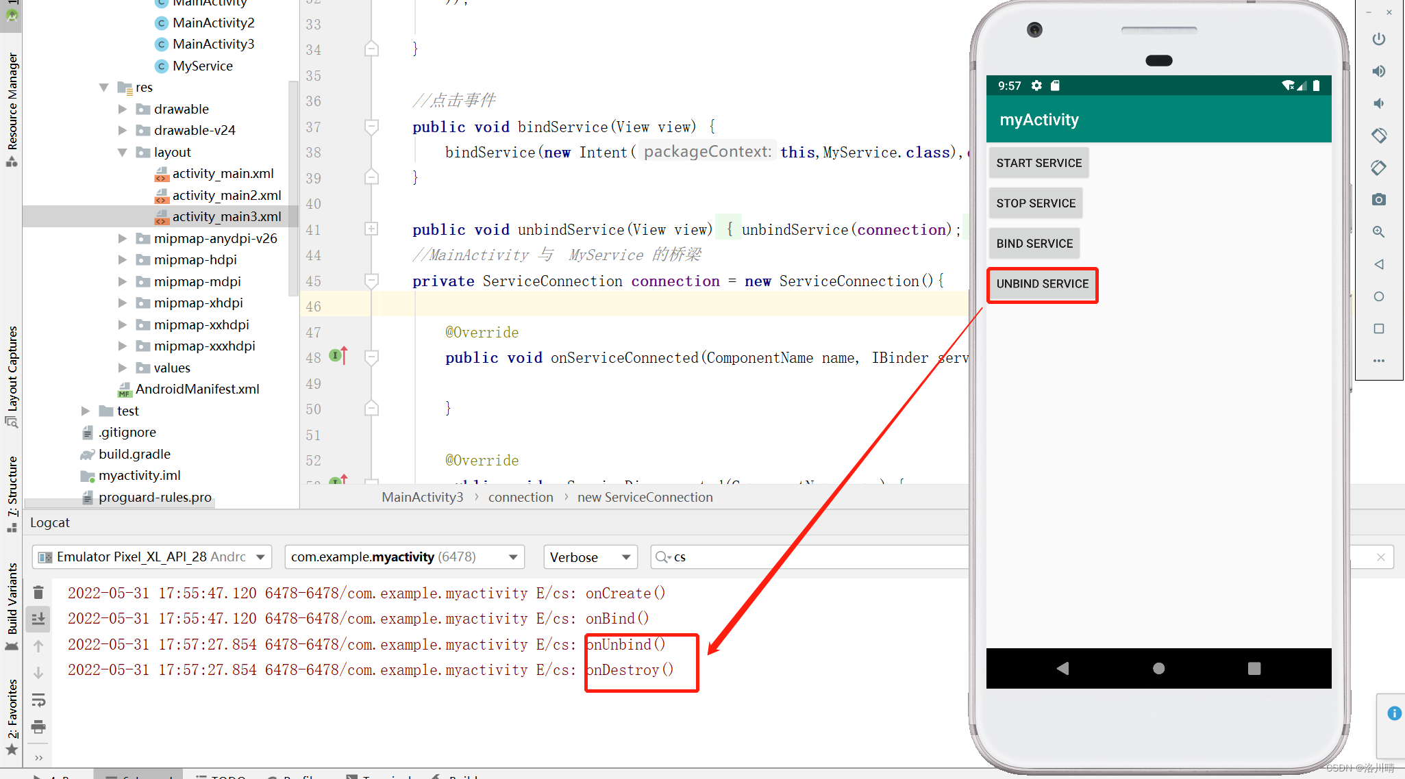This screenshot has width=1405, height=779.
Task: Fold code at line 45 using gutter arrow
Action: click(x=371, y=281)
